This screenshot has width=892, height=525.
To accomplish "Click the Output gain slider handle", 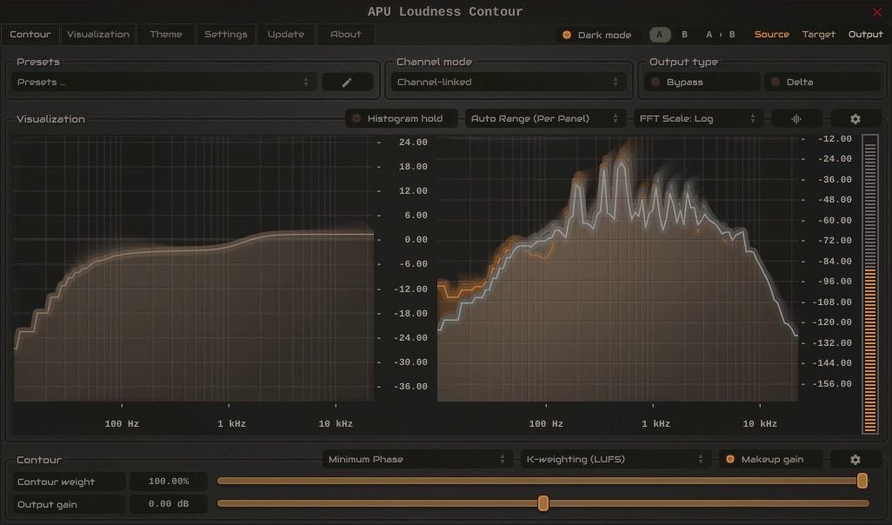I will click(543, 503).
